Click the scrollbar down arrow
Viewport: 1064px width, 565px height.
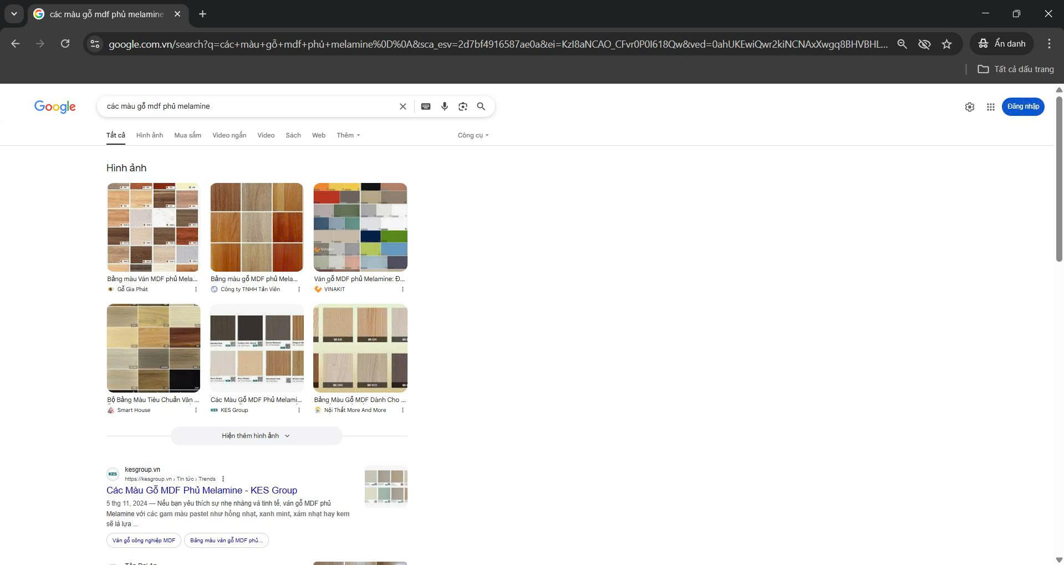[1059, 559]
